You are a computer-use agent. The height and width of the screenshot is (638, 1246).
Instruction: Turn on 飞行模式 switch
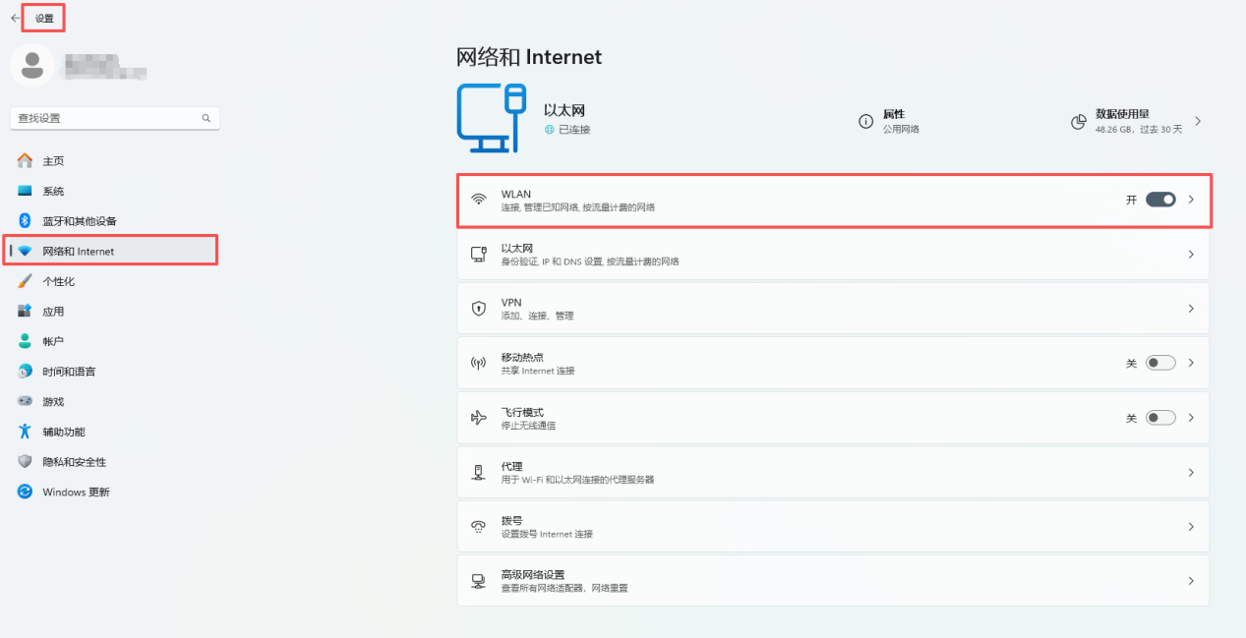click(1160, 418)
